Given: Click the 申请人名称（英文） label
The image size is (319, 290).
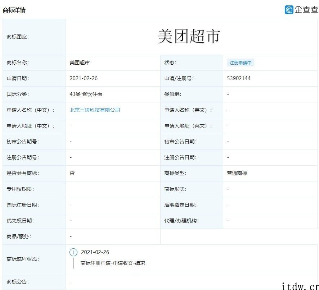Looking at the screenshot, I should (x=188, y=110).
